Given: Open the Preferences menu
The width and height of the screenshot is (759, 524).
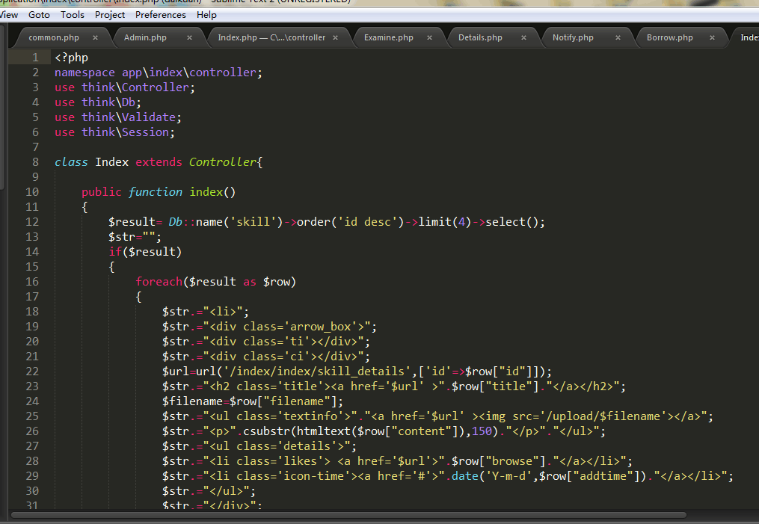Looking at the screenshot, I should click(161, 14).
